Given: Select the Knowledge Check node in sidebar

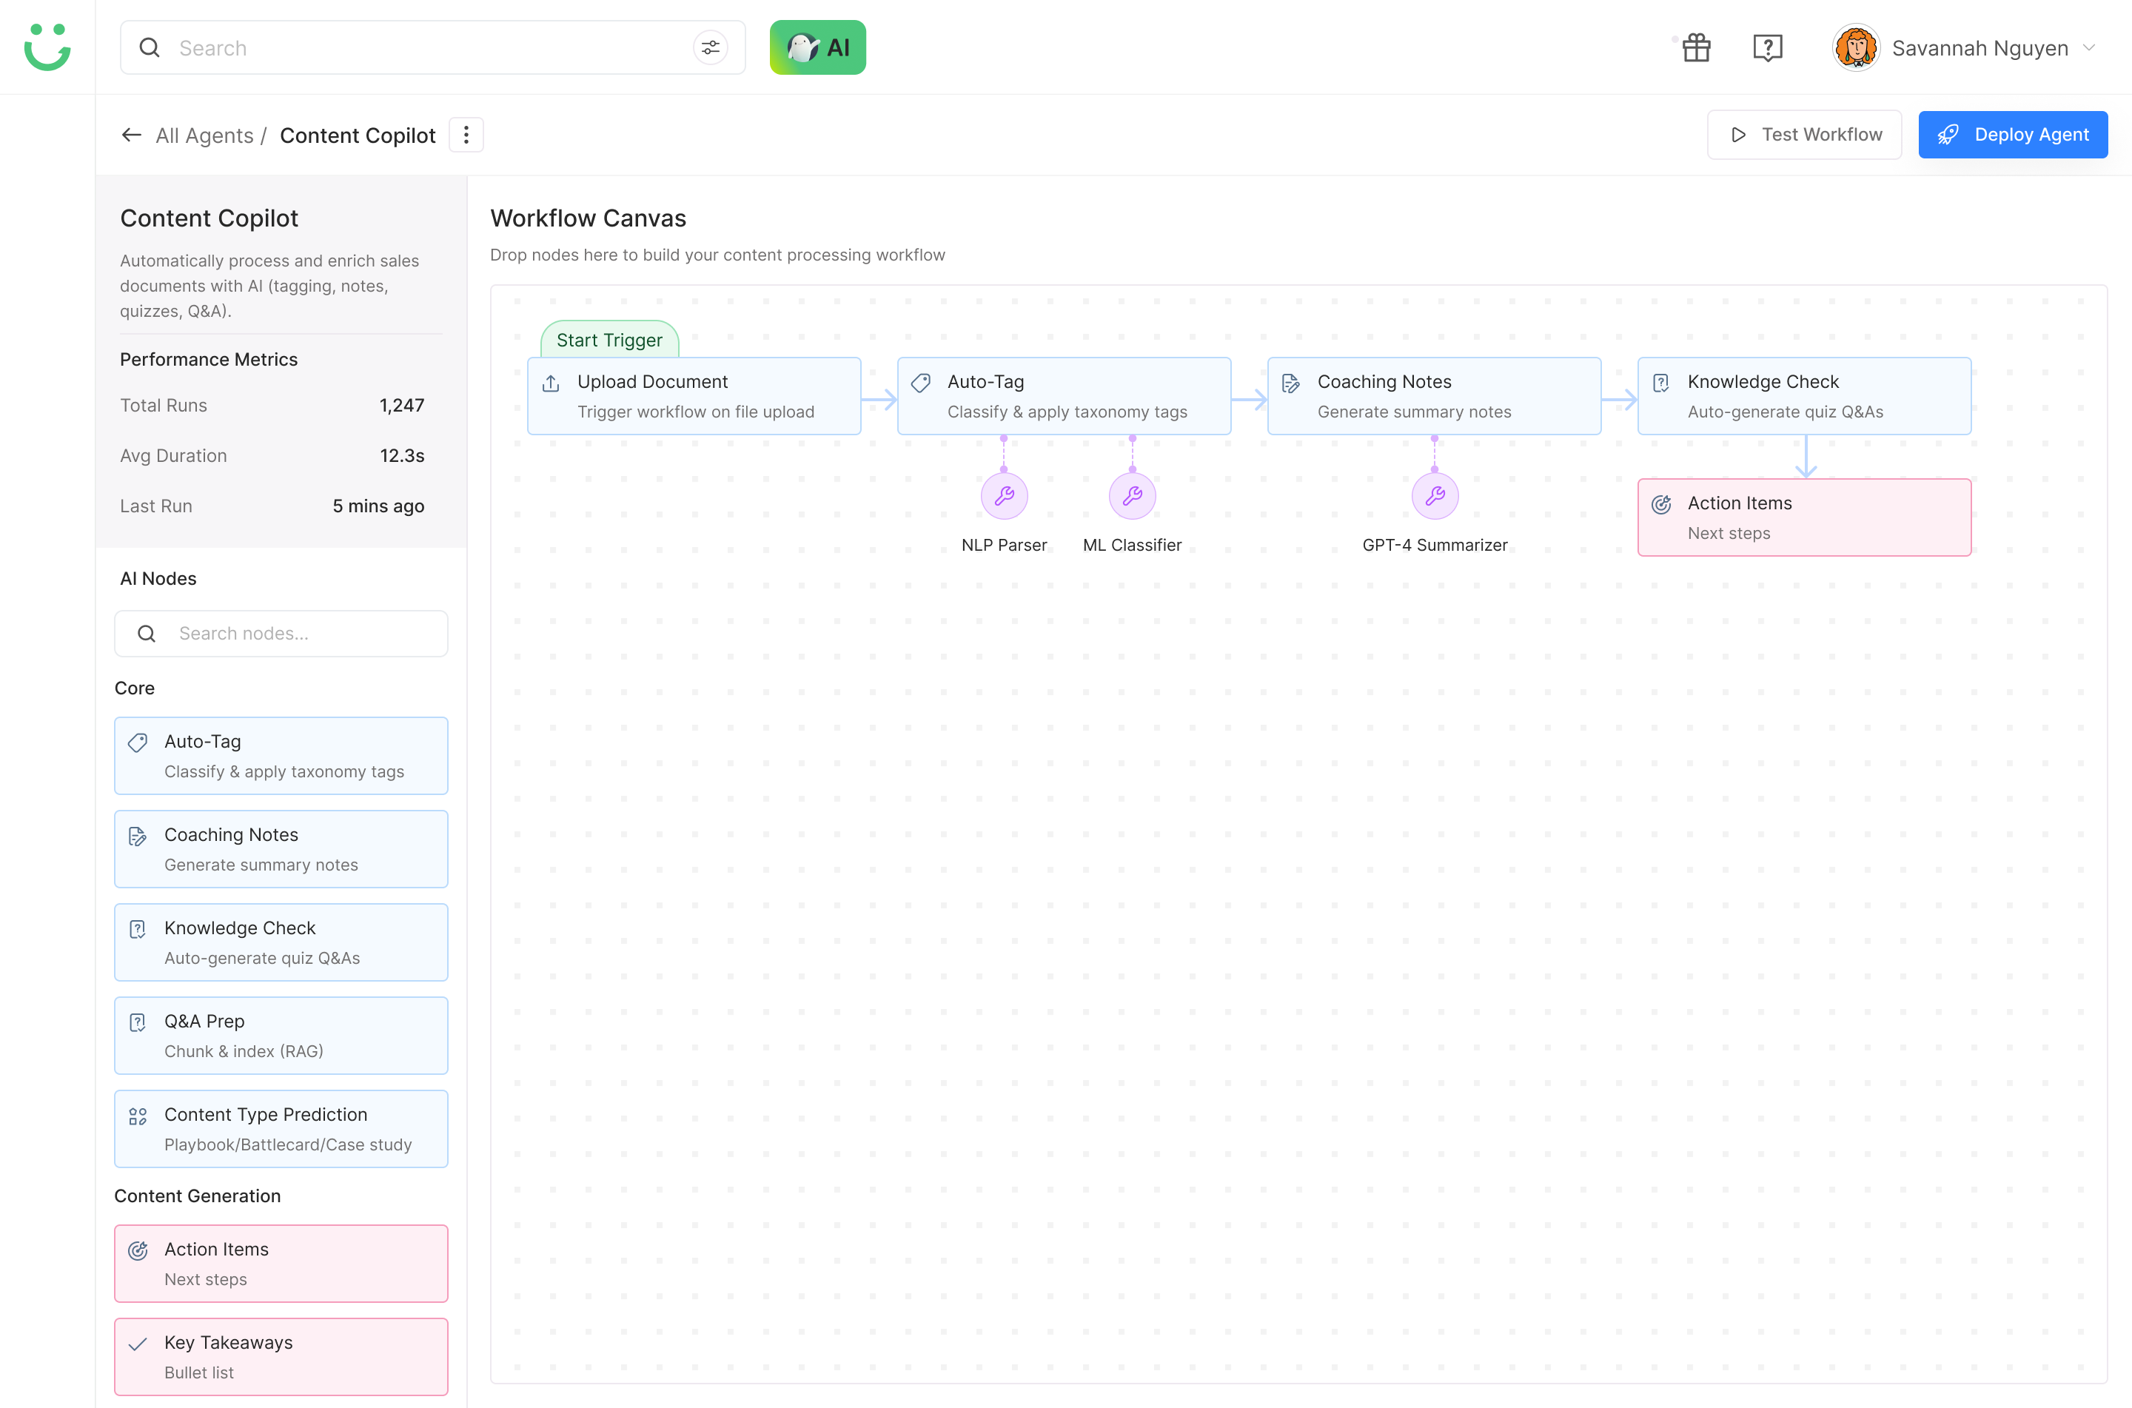Looking at the screenshot, I should 281,942.
